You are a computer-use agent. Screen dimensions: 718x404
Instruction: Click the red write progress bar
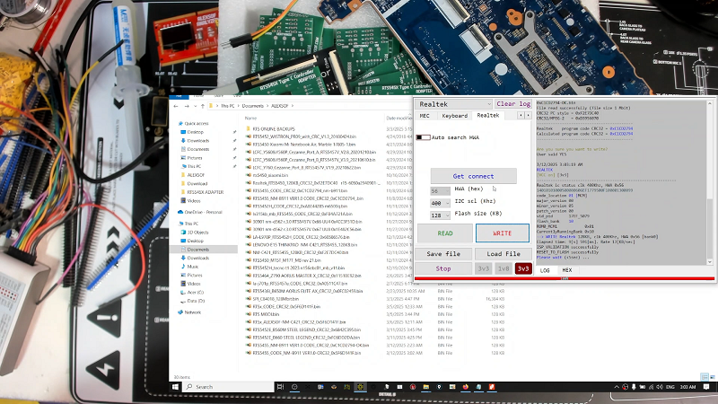[x=565, y=278]
